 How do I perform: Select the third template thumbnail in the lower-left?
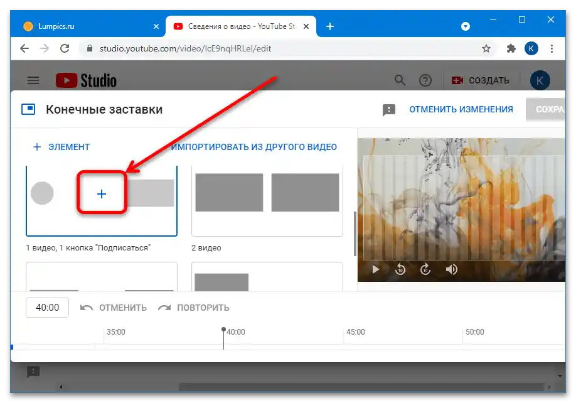pyautogui.click(x=102, y=277)
